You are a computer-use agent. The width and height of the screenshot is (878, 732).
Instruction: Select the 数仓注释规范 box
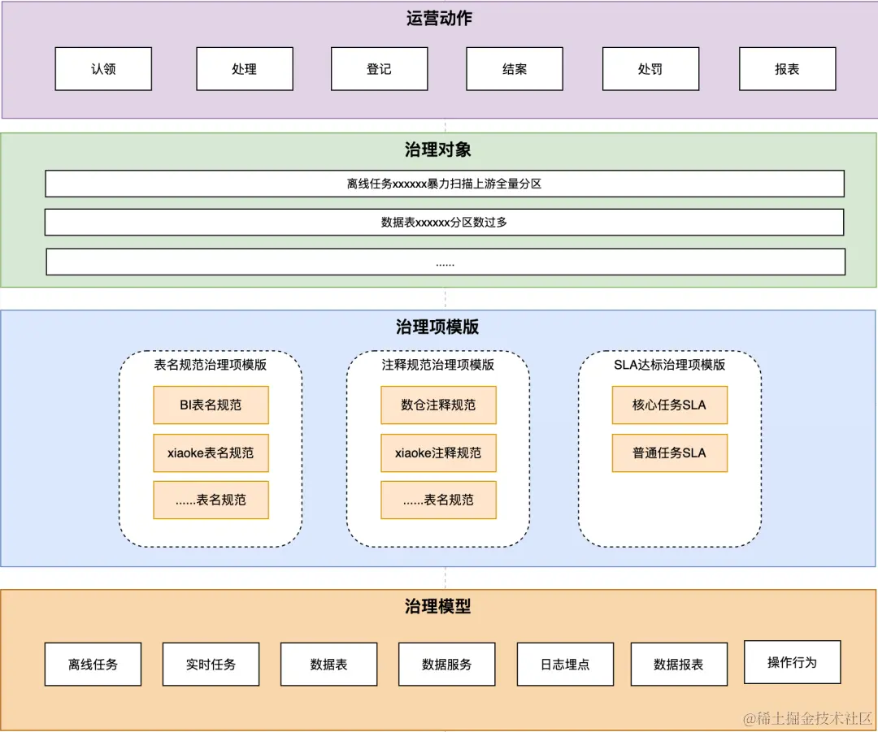pos(438,405)
